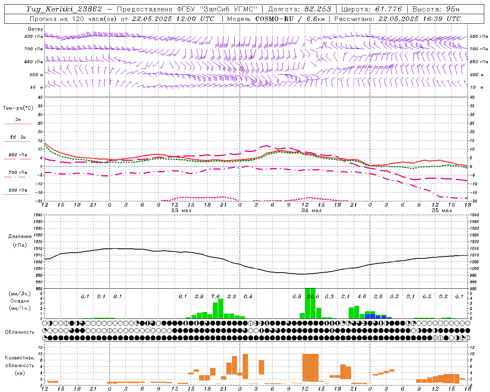
Task: Click the tallest green precipitation bar under 20.6
Action: 310,303
